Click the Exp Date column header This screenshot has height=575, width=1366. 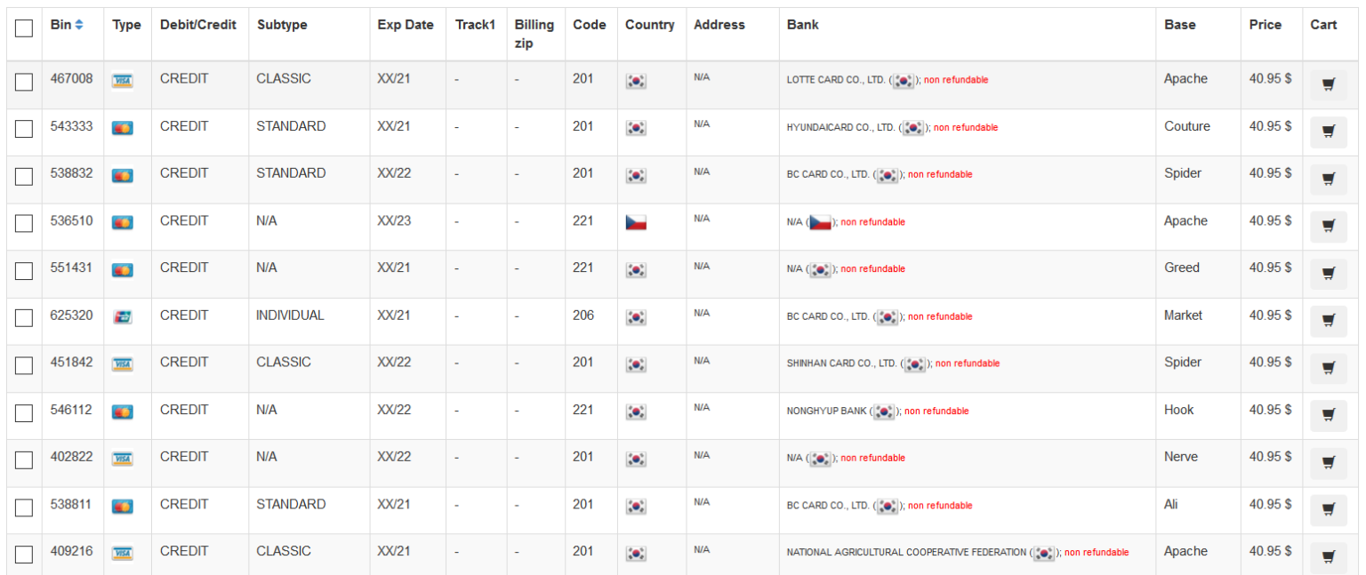[x=406, y=25]
